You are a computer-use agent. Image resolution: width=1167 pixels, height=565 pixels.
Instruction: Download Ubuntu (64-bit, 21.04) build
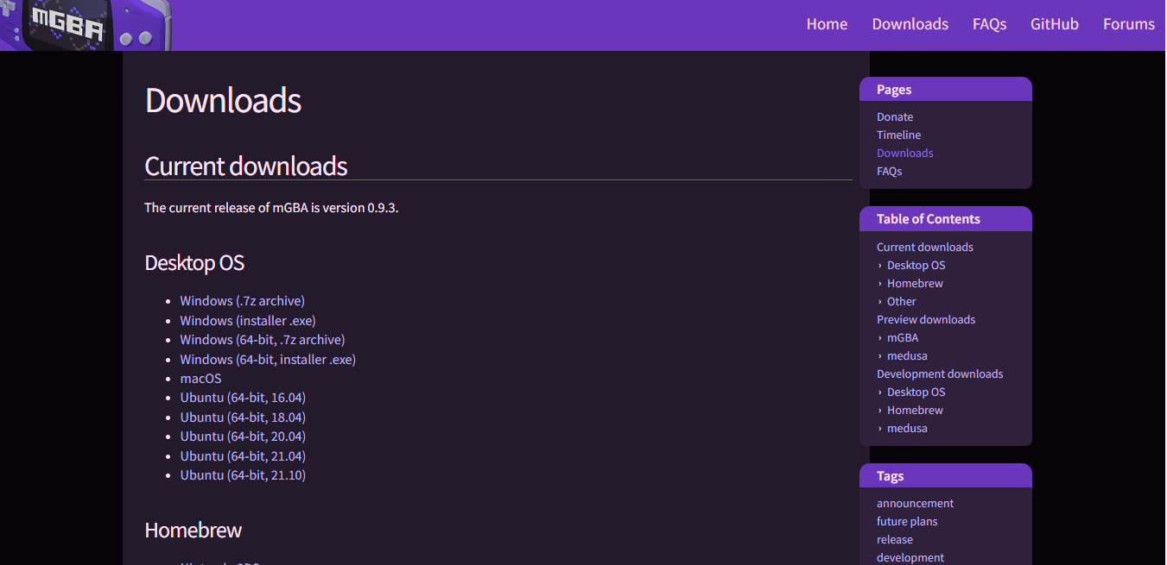243,456
